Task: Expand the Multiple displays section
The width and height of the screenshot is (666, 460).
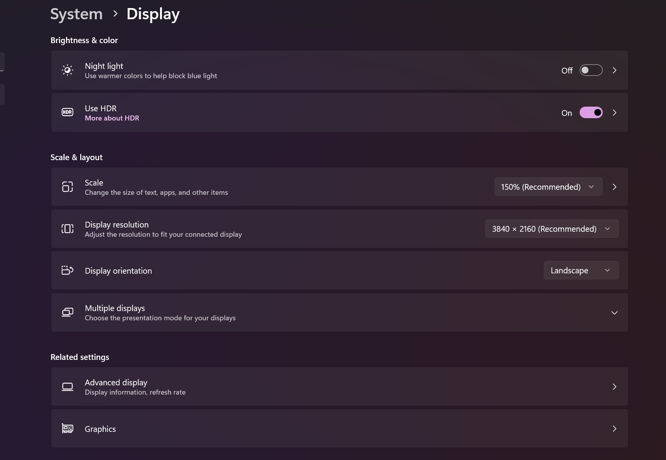Action: (x=615, y=313)
